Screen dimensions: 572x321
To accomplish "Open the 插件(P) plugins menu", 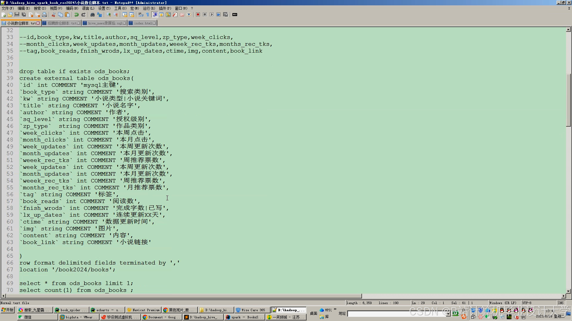I will (165, 8).
